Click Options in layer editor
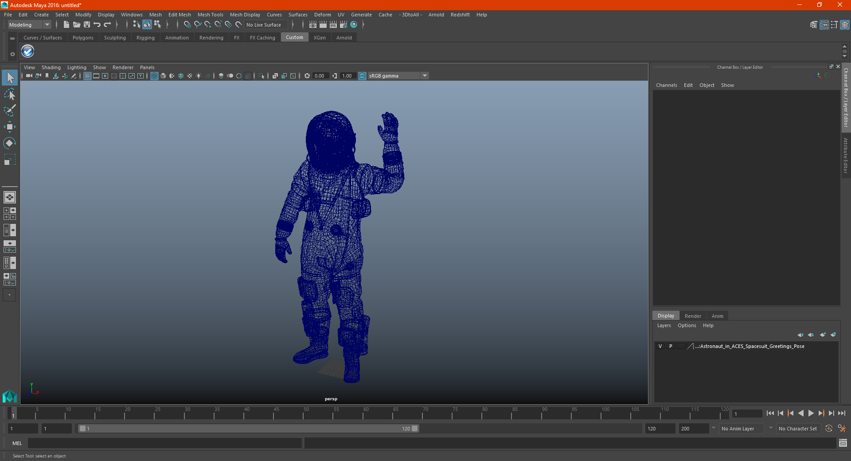 [687, 325]
